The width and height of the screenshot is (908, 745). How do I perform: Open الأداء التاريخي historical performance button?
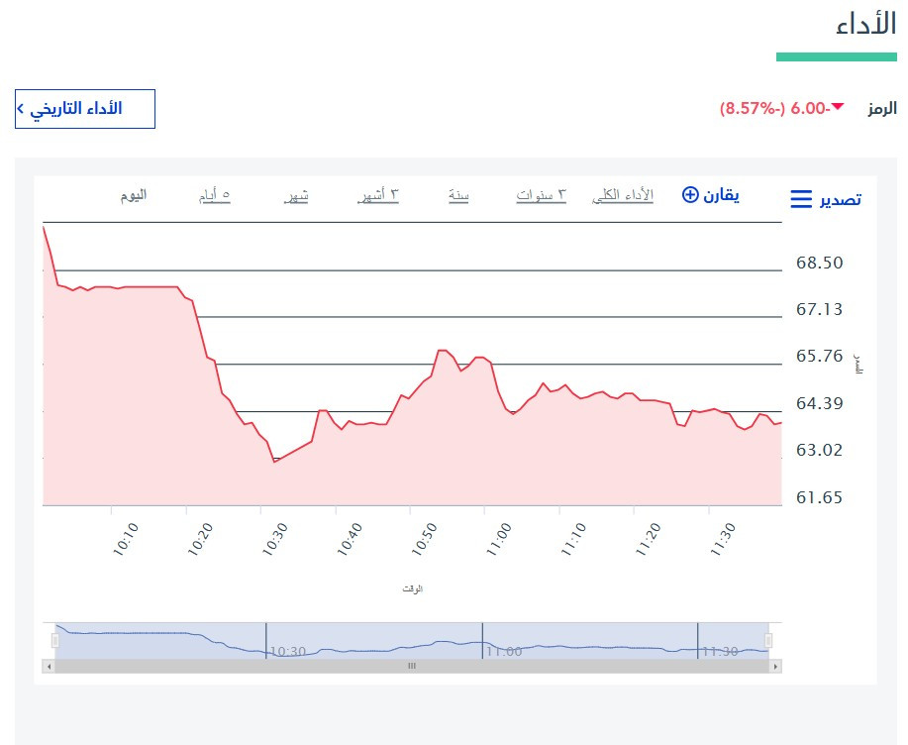point(85,109)
